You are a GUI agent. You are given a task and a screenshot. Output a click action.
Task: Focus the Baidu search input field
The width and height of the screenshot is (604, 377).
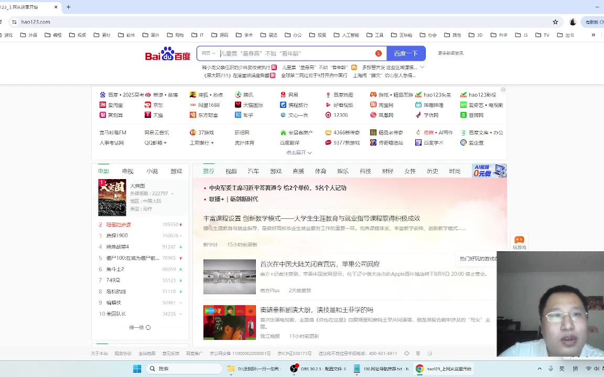pyautogui.click(x=297, y=53)
